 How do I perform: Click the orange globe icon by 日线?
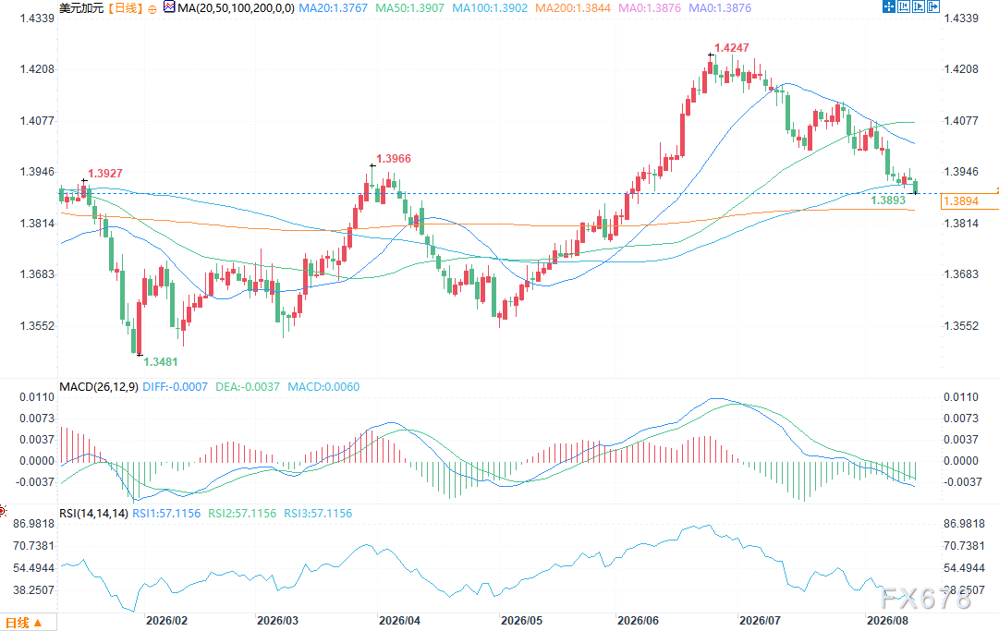[152, 9]
